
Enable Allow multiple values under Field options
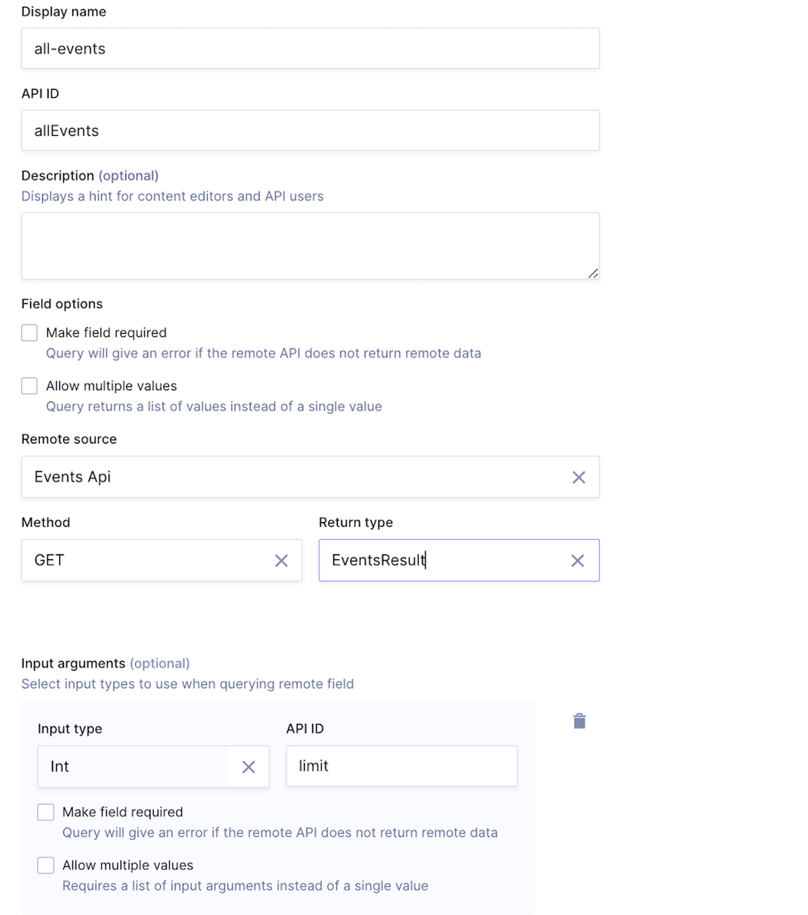pos(30,386)
